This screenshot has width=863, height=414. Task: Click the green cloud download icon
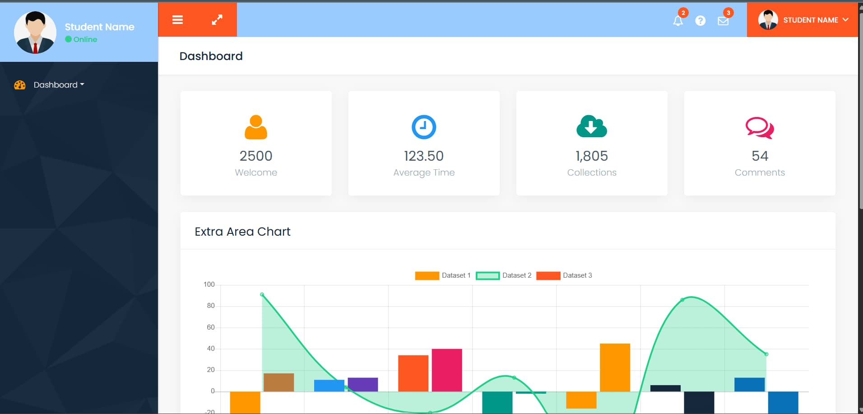click(x=591, y=126)
